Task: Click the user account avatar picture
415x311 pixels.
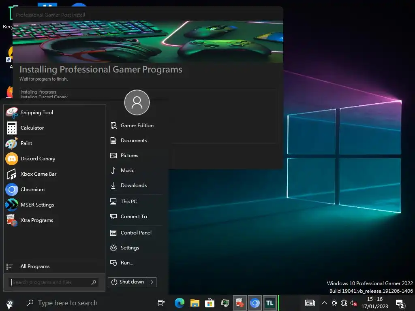Action: coord(137,102)
